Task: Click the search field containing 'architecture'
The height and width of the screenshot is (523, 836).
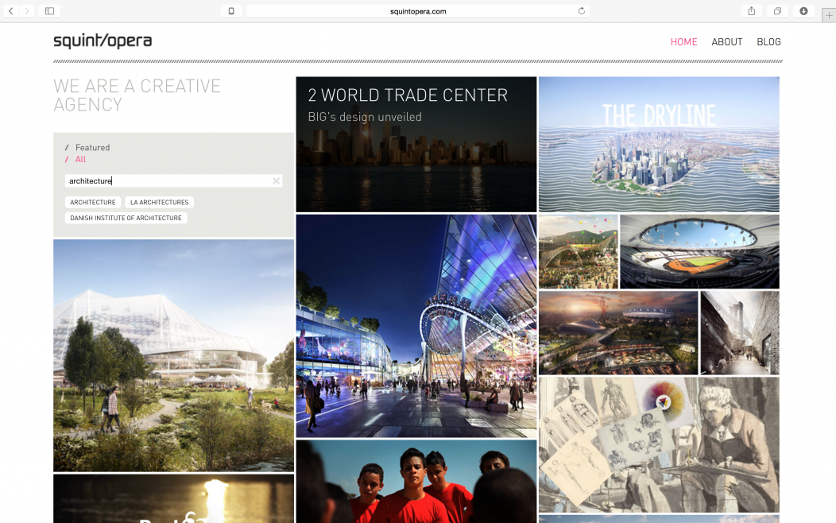Action: [x=174, y=180]
